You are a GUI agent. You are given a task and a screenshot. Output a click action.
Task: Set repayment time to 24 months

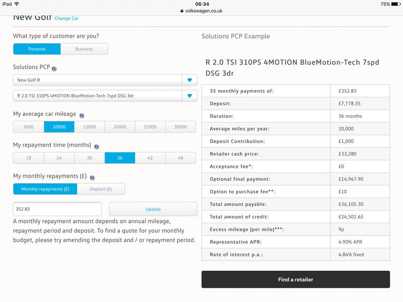click(59, 158)
